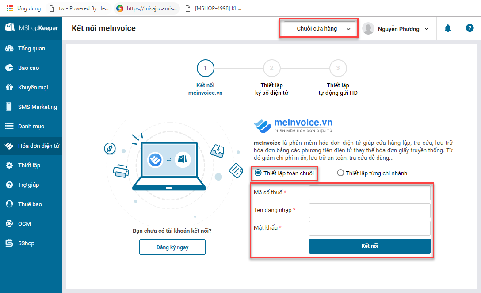
Task: Open the Chuỗi cửa hàng dropdown
Action: click(x=319, y=29)
